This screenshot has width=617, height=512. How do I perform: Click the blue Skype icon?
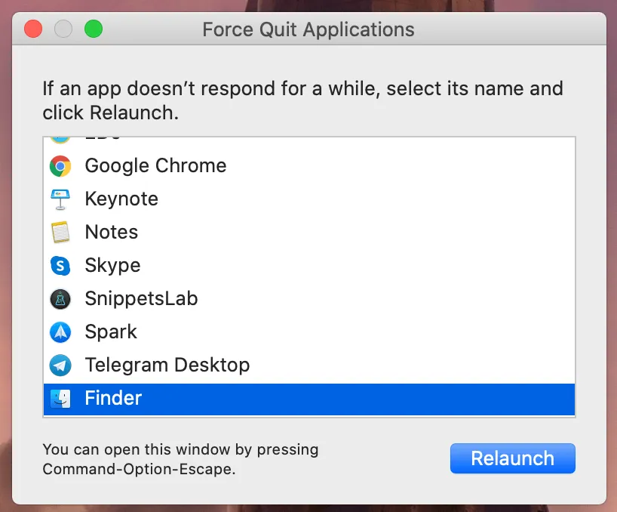pos(60,266)
